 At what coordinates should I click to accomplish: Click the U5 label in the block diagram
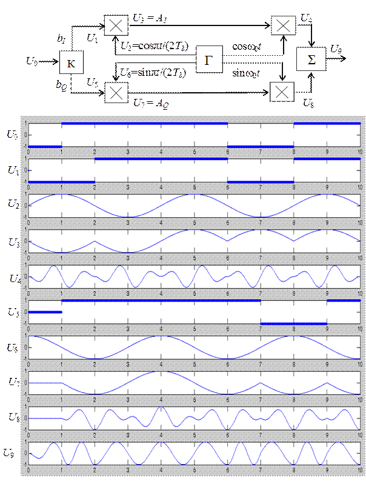click(92, 82)
